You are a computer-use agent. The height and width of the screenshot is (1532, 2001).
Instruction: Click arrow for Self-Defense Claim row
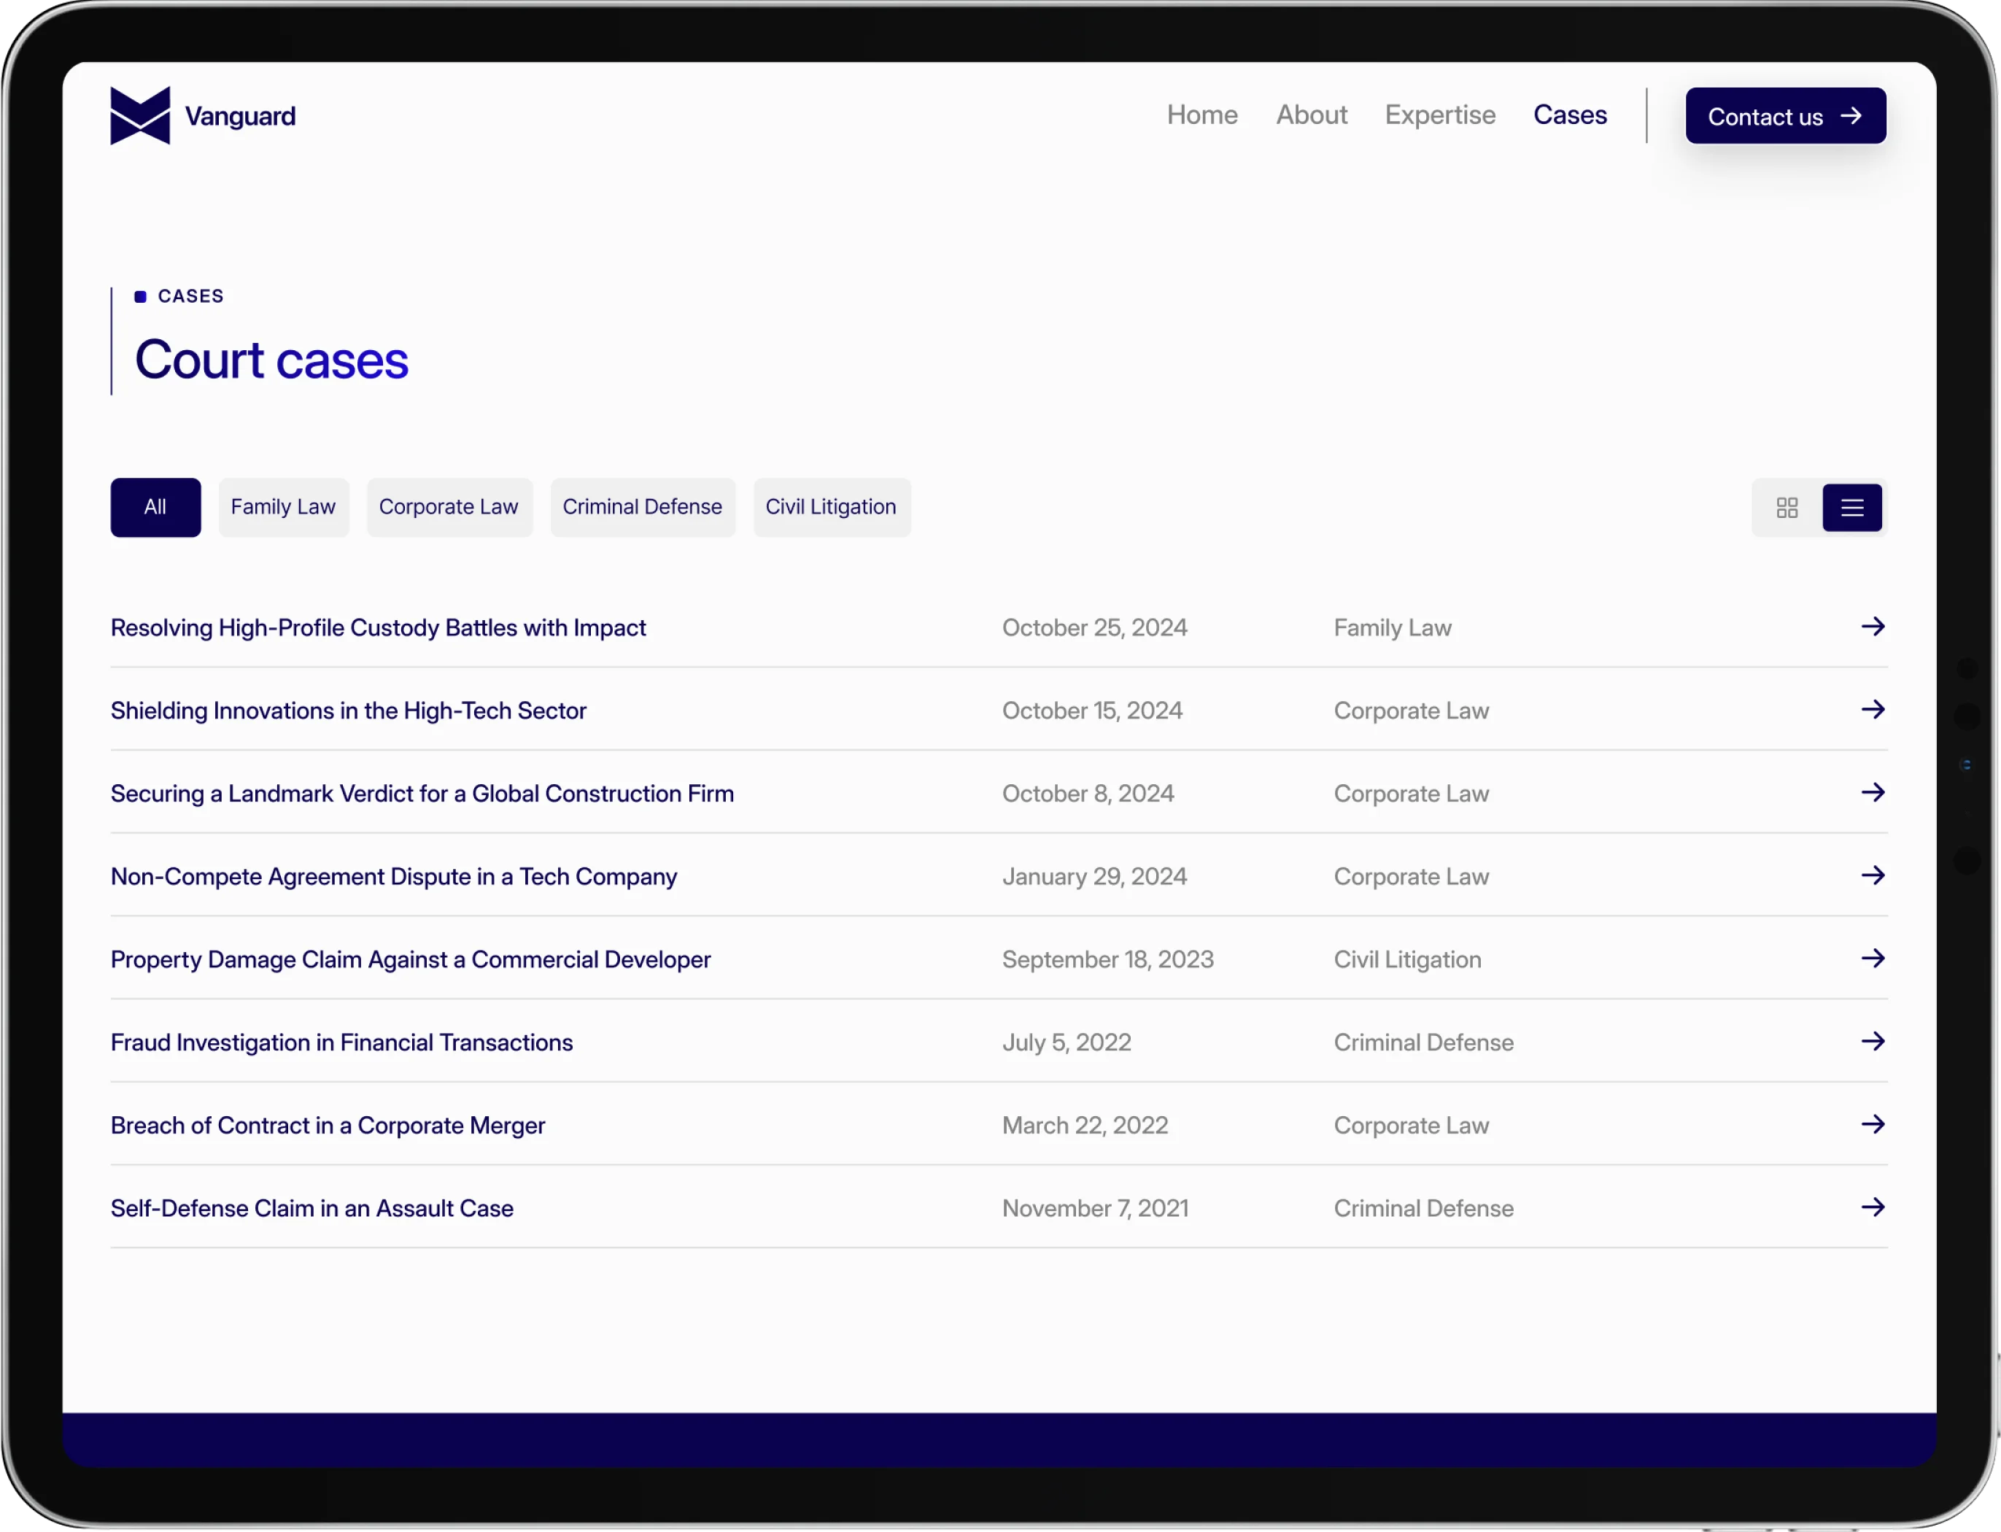coord(1873,1207)
